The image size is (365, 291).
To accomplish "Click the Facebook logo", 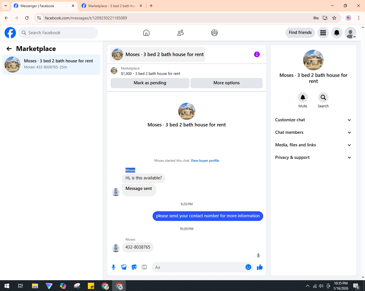I will click(x=10, y=33).
